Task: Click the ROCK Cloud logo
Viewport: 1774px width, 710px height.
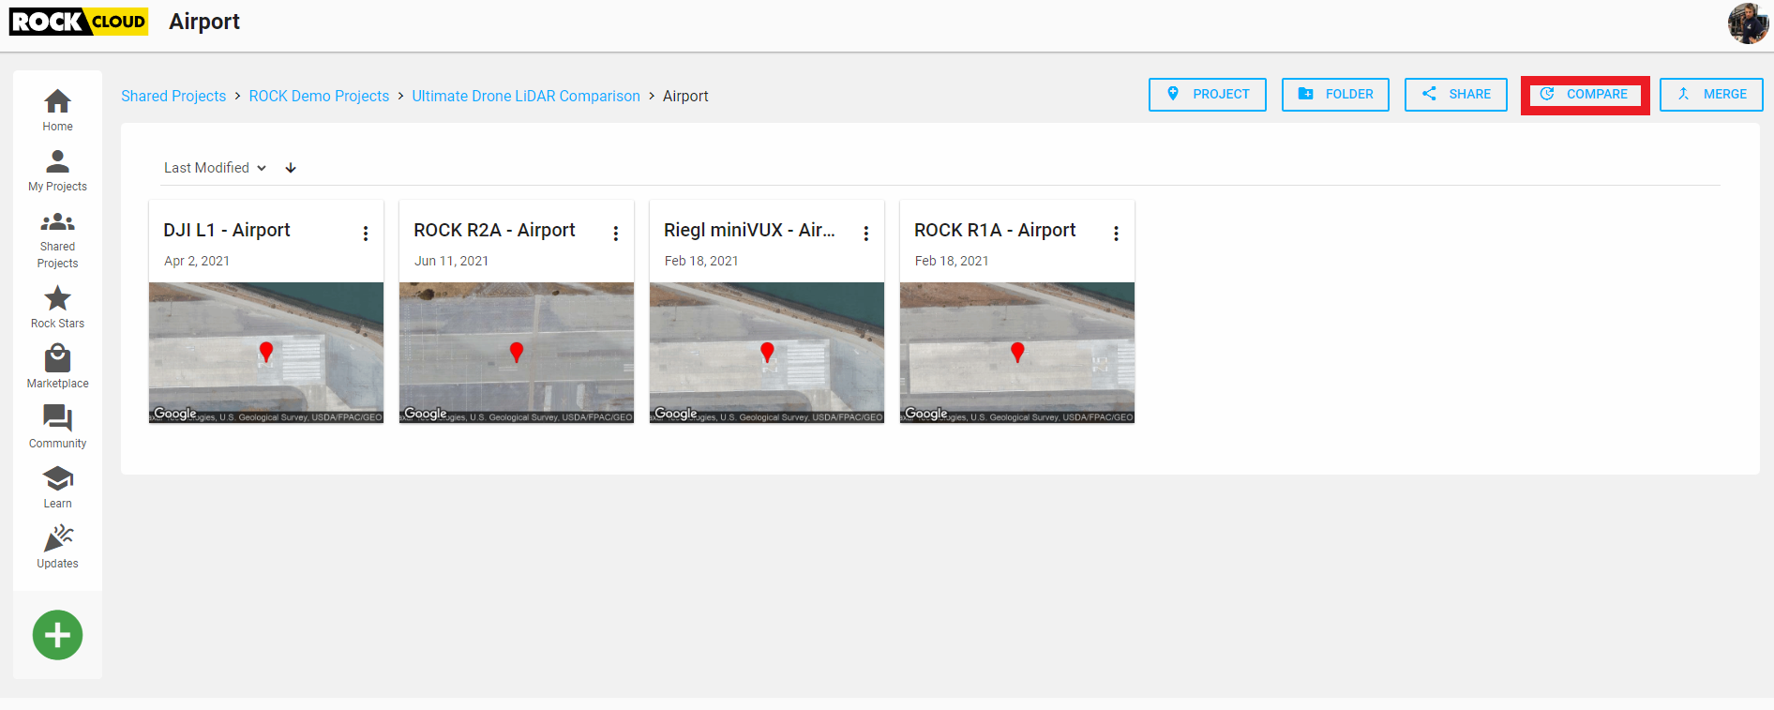Action: [x=79, y=22]
